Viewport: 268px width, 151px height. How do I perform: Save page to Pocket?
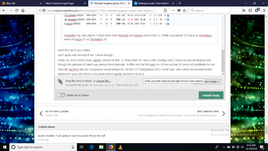click(179, 10)
